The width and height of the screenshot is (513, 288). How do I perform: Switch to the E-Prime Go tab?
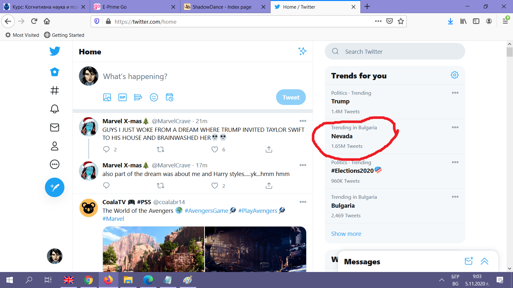pyautogui.click(x=135, y=7)
